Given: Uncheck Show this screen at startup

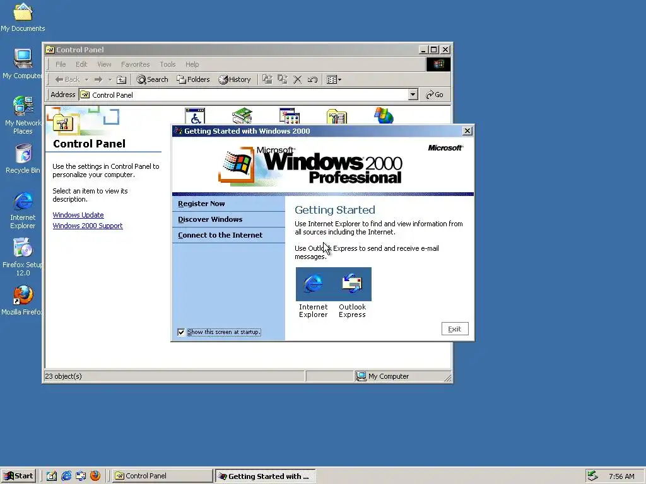Looking at the screenshot, I should click(x=181, y=332).
